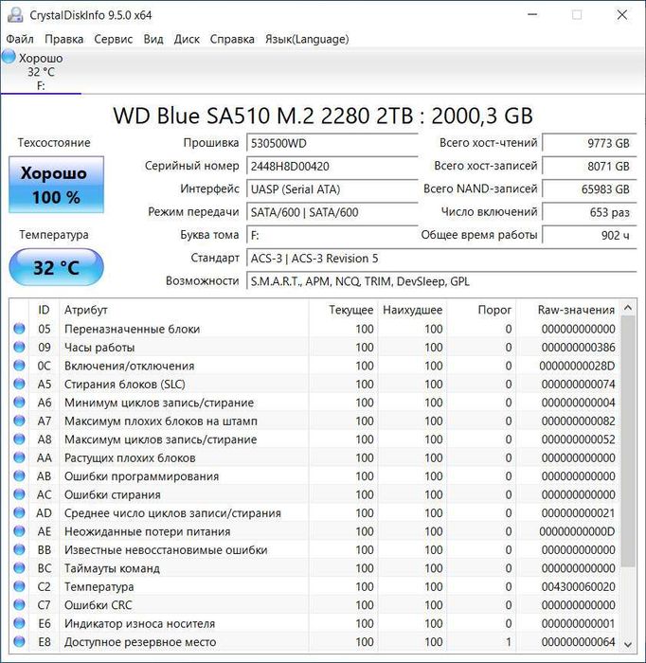The width and height of the screenshot is (646, 663).
Task: Click raw value 004300060020 in Температура row
Action: 578,587
